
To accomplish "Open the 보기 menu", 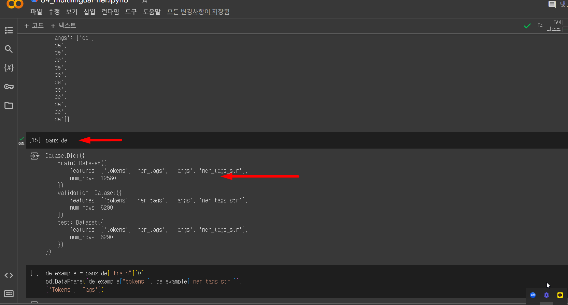I will pos(72,12).
